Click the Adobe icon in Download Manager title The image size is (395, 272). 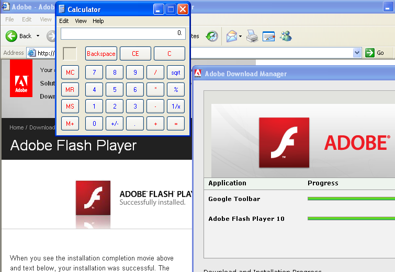[198, 74]
